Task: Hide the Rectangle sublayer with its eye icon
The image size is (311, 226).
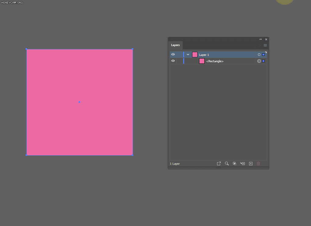Action: tap(173, 61)
